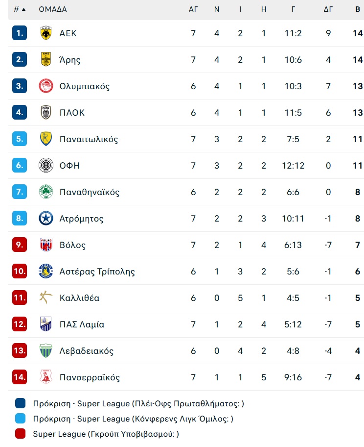
Task: Open Ολυμπιακός via its red crest
Action: [46, 86]
